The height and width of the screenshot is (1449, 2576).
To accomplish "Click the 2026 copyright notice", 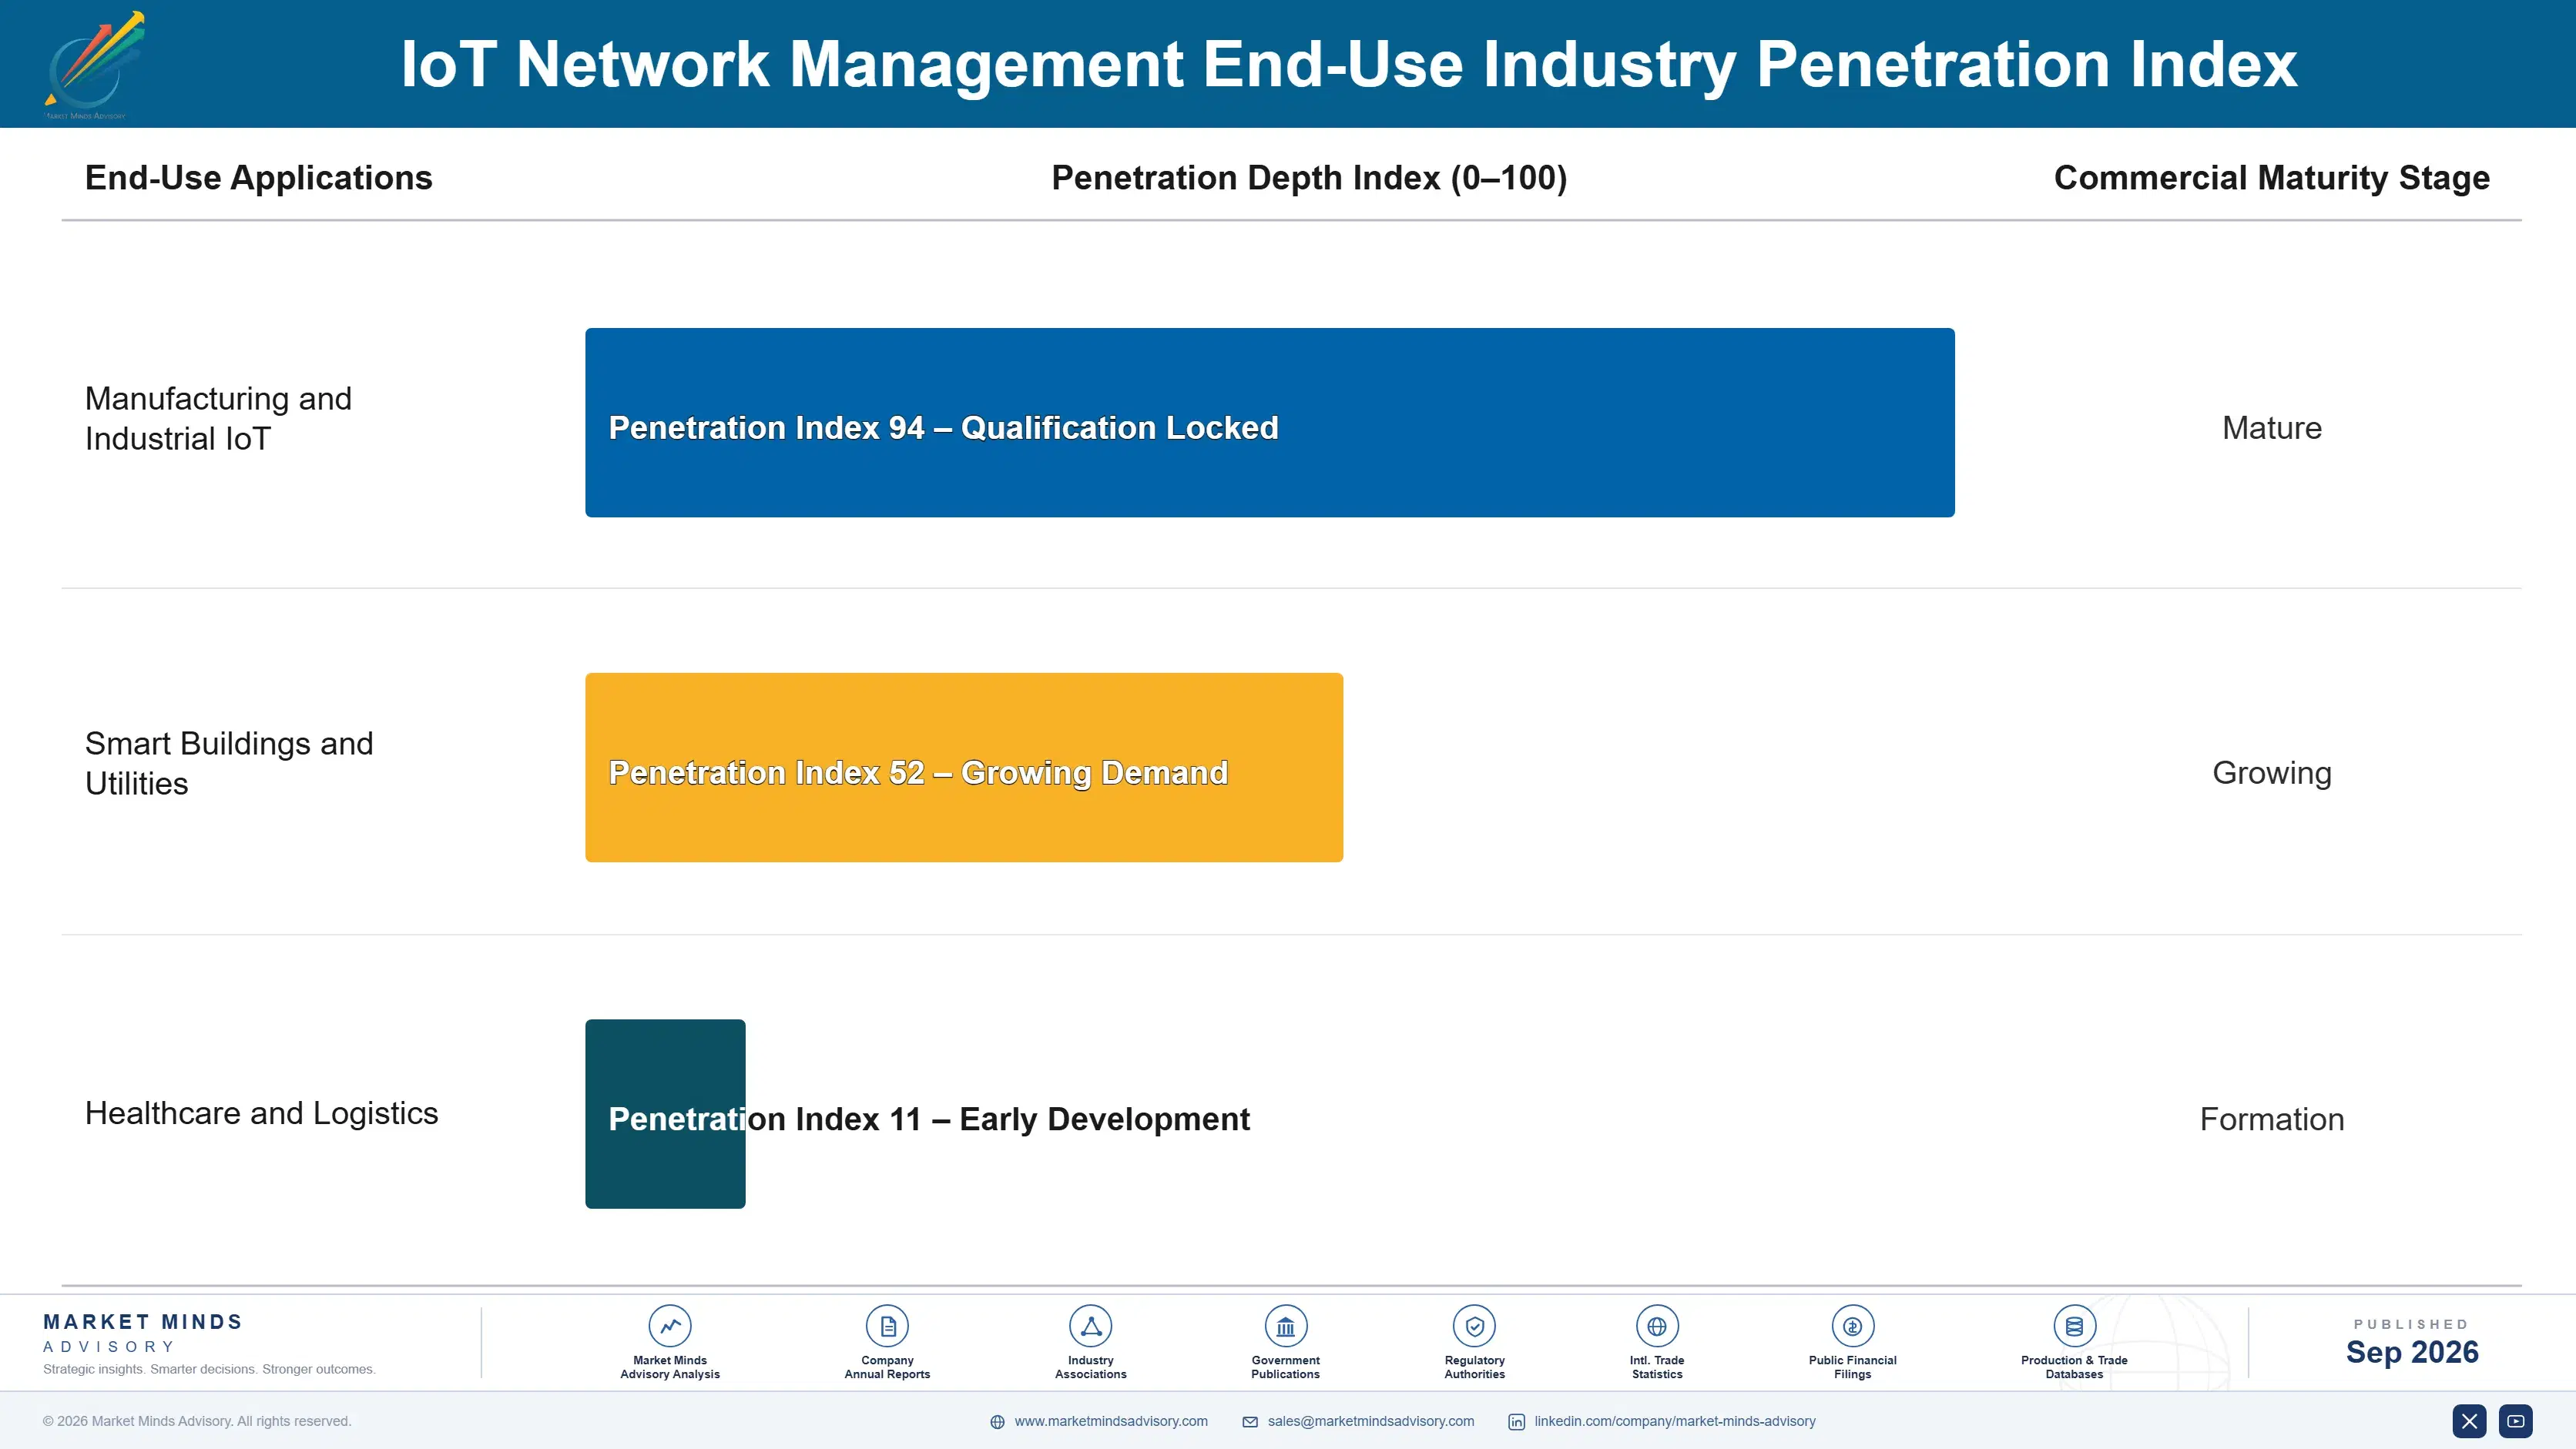I will [197, 1421].
